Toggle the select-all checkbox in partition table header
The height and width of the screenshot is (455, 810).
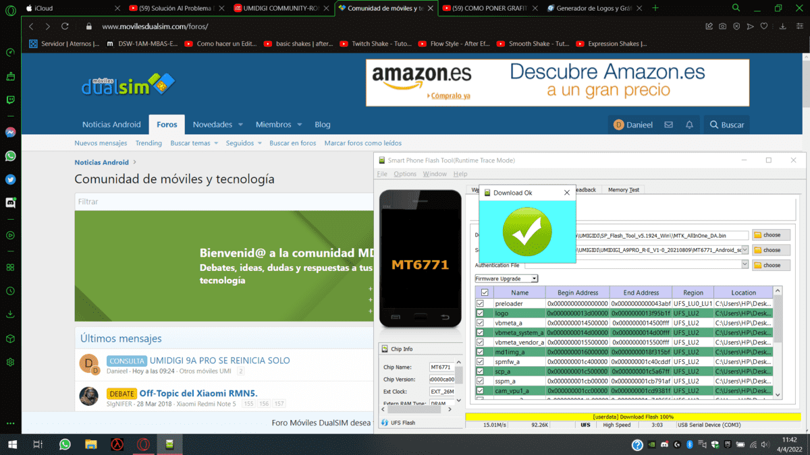click(x=484, y=293)
